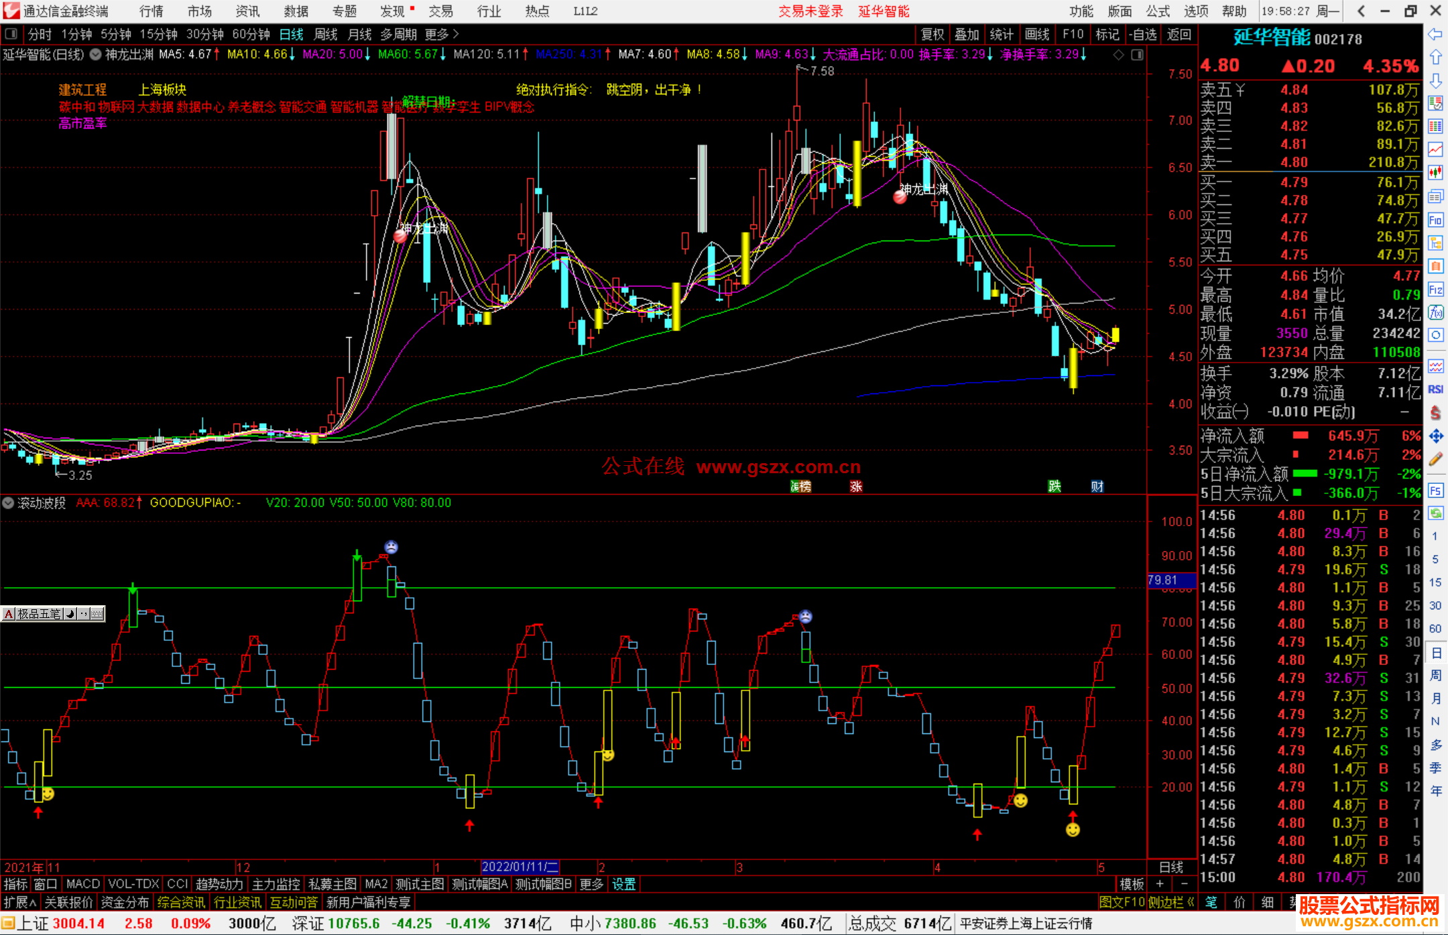Click minus button next to 模板
This screenshot has height=935, width=1448.
[1184, 884]
